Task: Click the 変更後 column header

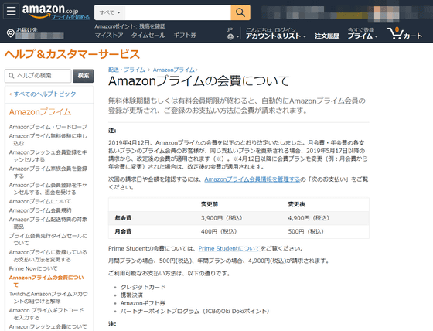Action: click(296, 204)
